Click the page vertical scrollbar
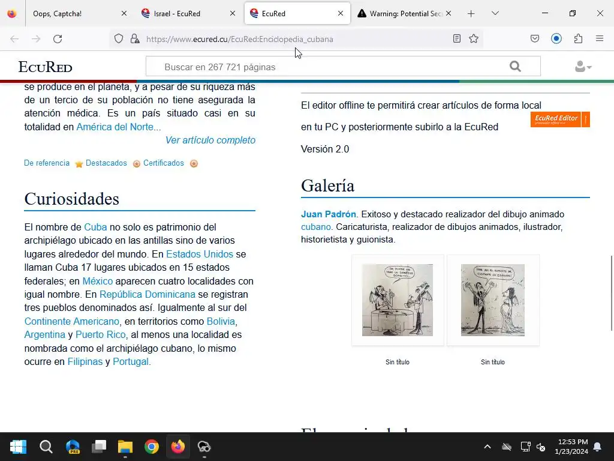The width and height of the screenshot is (614, 461). click(x=611, y=293)
